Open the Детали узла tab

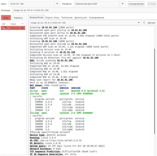tap(80, 18)
